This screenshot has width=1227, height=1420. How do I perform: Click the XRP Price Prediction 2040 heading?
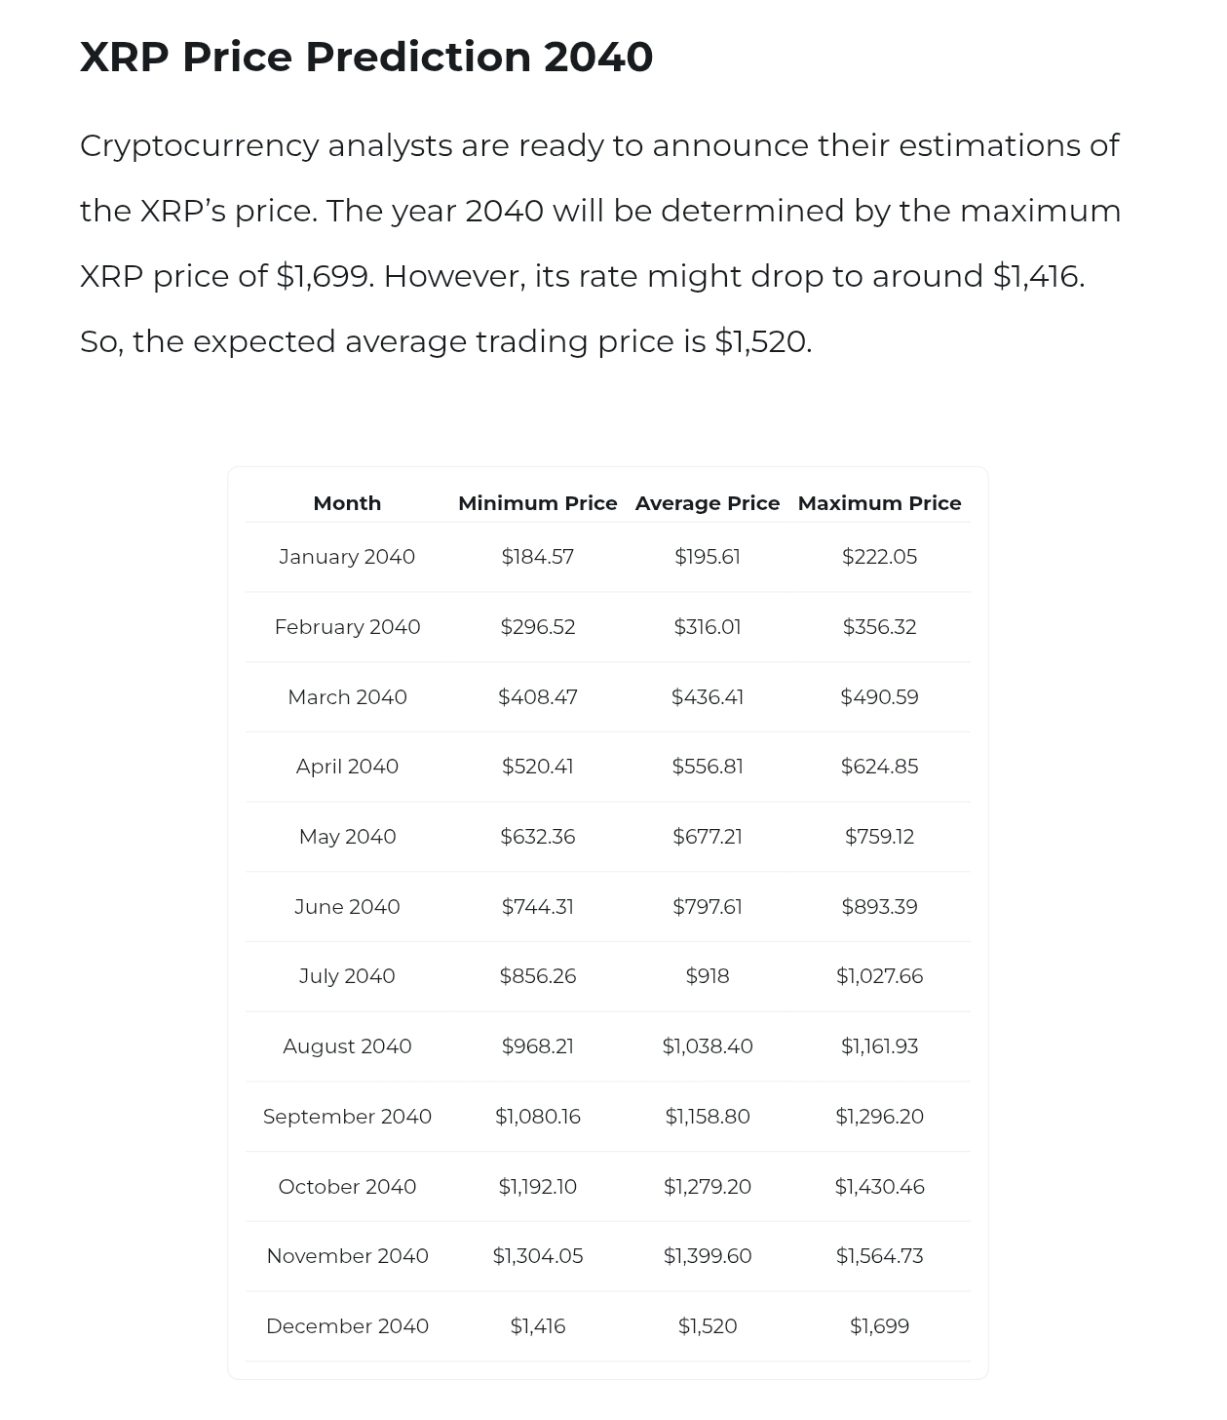point(366,57)
